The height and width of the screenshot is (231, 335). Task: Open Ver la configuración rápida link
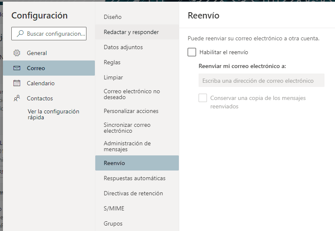[x=53, y=114]
